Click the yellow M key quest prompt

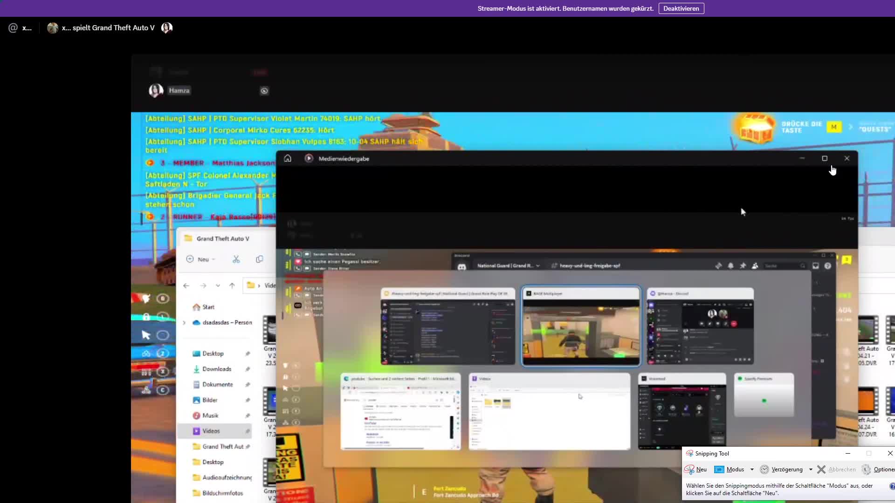pos(834,127)
